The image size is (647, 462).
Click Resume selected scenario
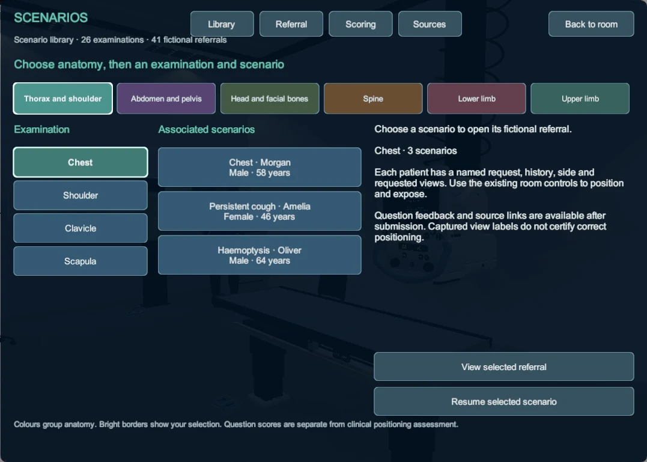tap(504, 401)
